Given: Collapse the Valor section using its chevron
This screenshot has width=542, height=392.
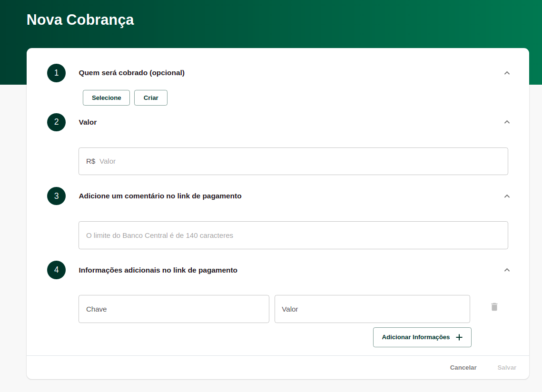Looking at the screenshot, I should 507,122.
